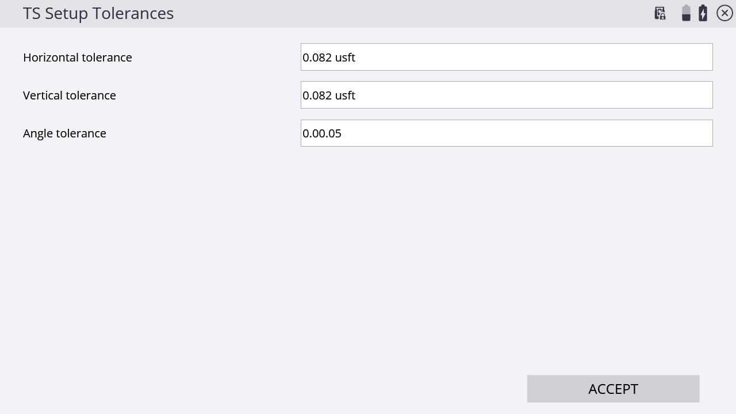The image size is (736, 414).
Task: Dismiss the dialog using the circled X icon
Action: (724, 13)
